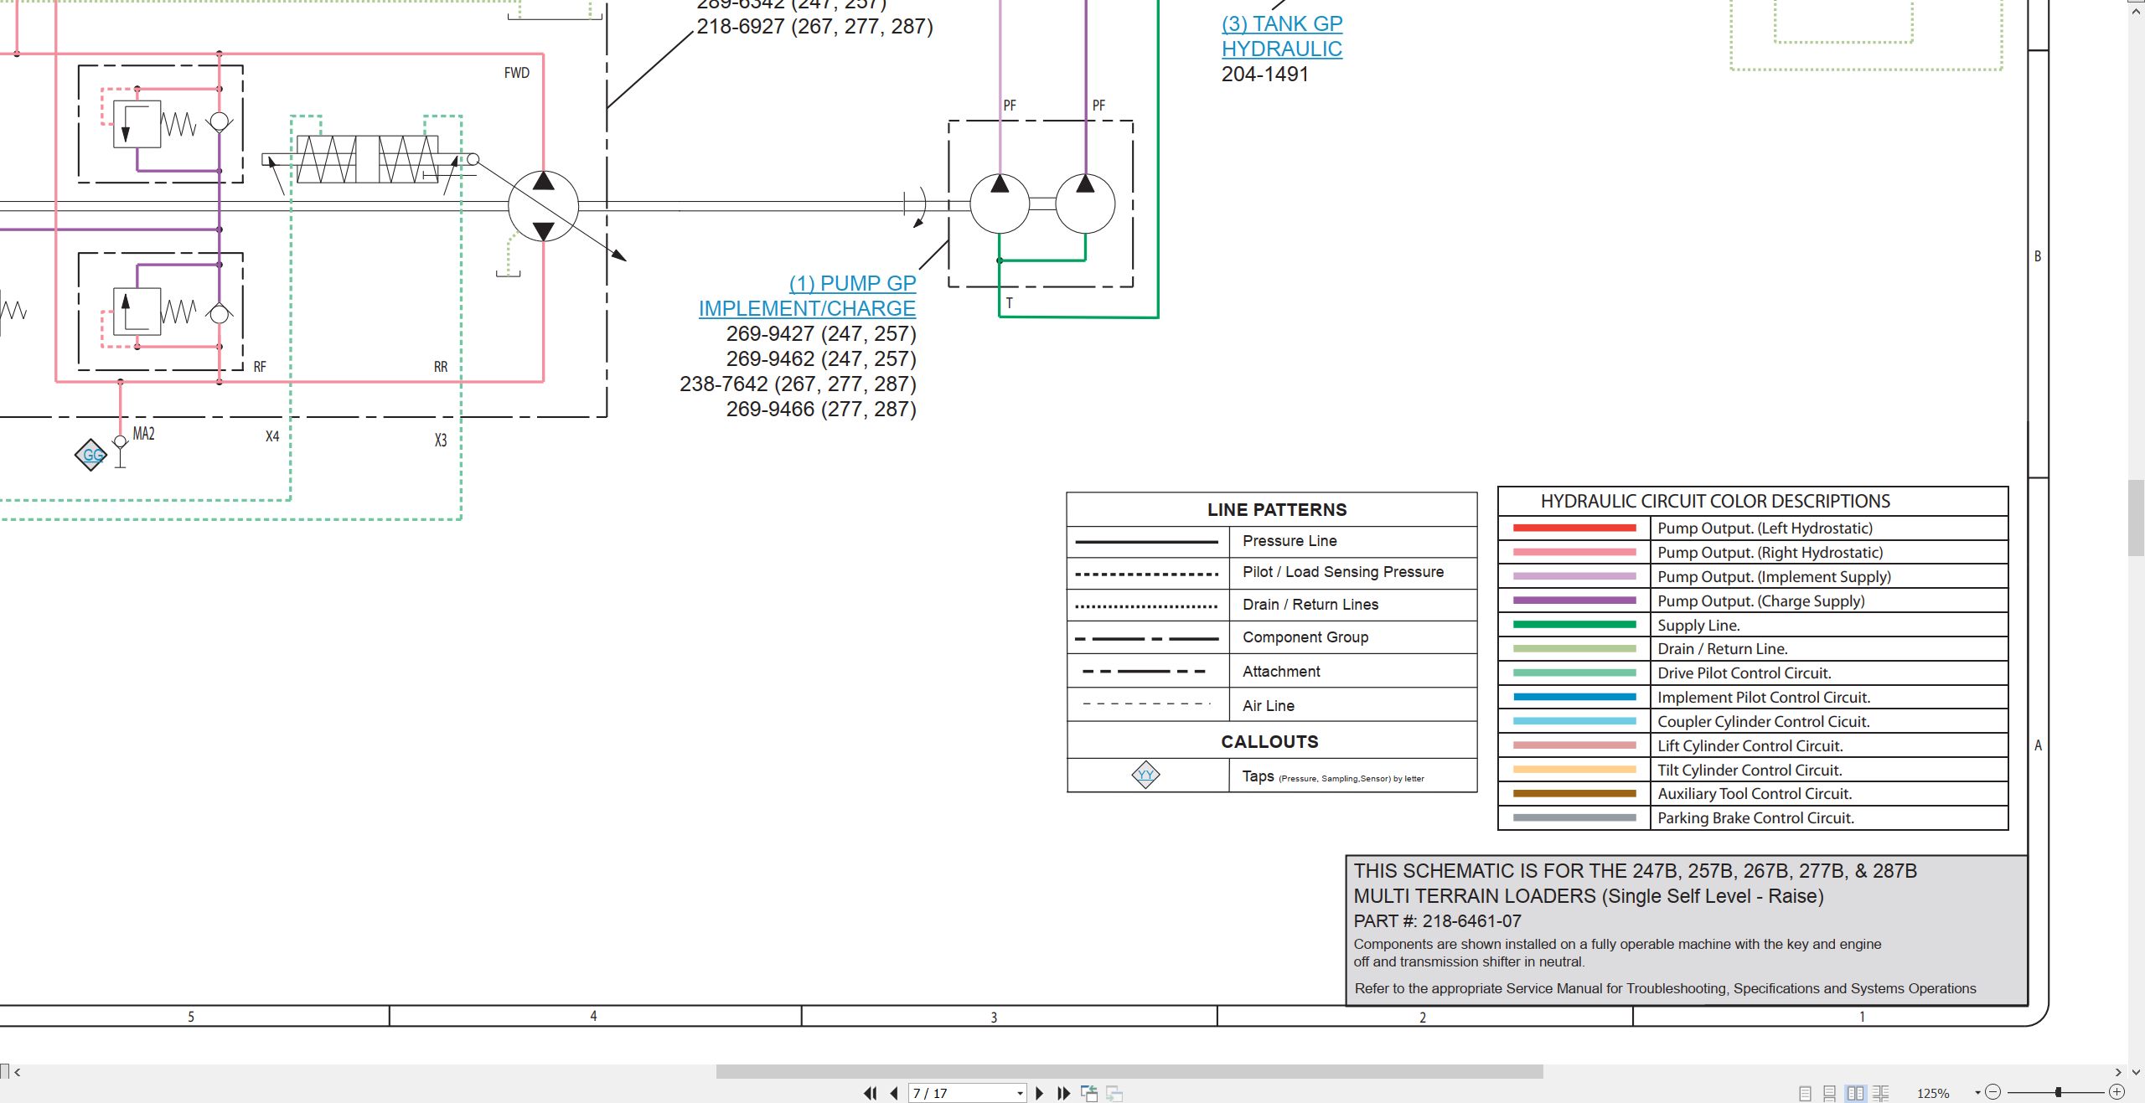
Task: Click the YY taps callout symbol
Action: pyautogui.click(x=1145, y=775)
